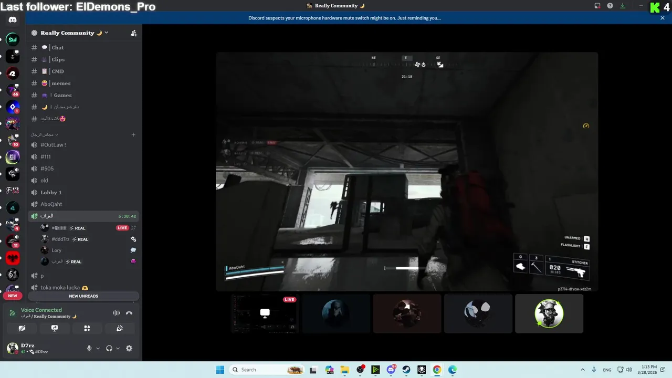Click the orange indicator icon on stream

click(x=586, y=125)
